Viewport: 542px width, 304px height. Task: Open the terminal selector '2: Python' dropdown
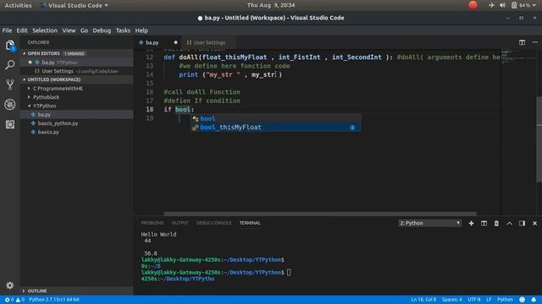coord(429,223)
